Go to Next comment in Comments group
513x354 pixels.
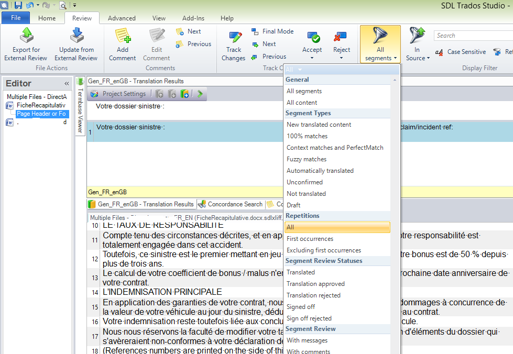click(189, 31)
